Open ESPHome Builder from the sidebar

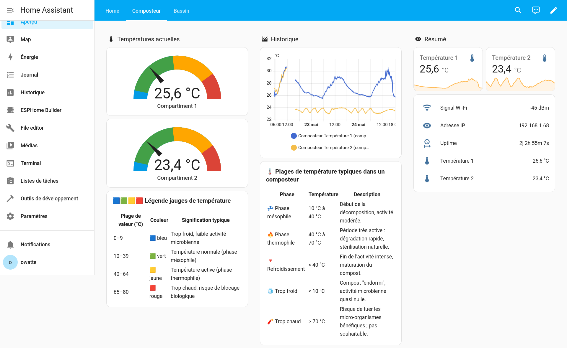click(x=41, y=110)
